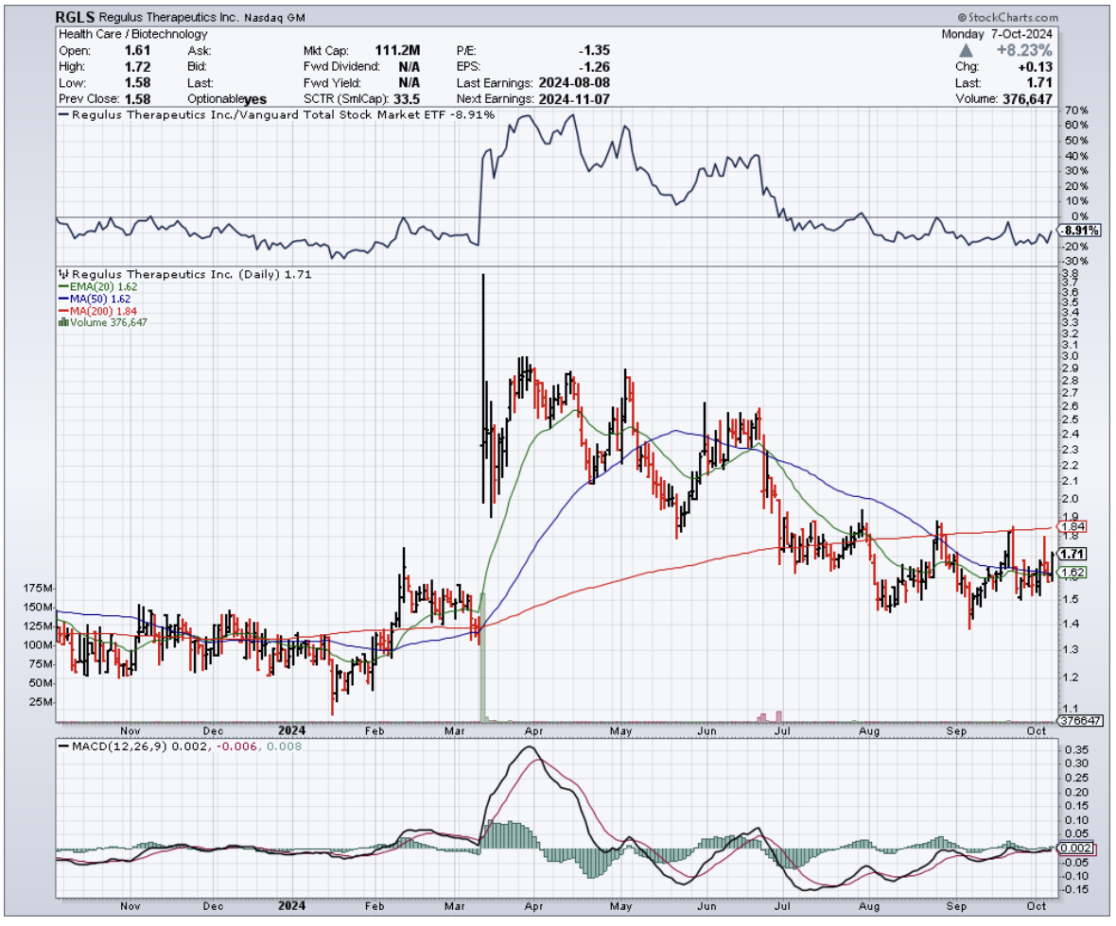1116x926 pixels.
Task: Click the 1.84 MA(200) price tag
Action: click(x=1072, y=526)
